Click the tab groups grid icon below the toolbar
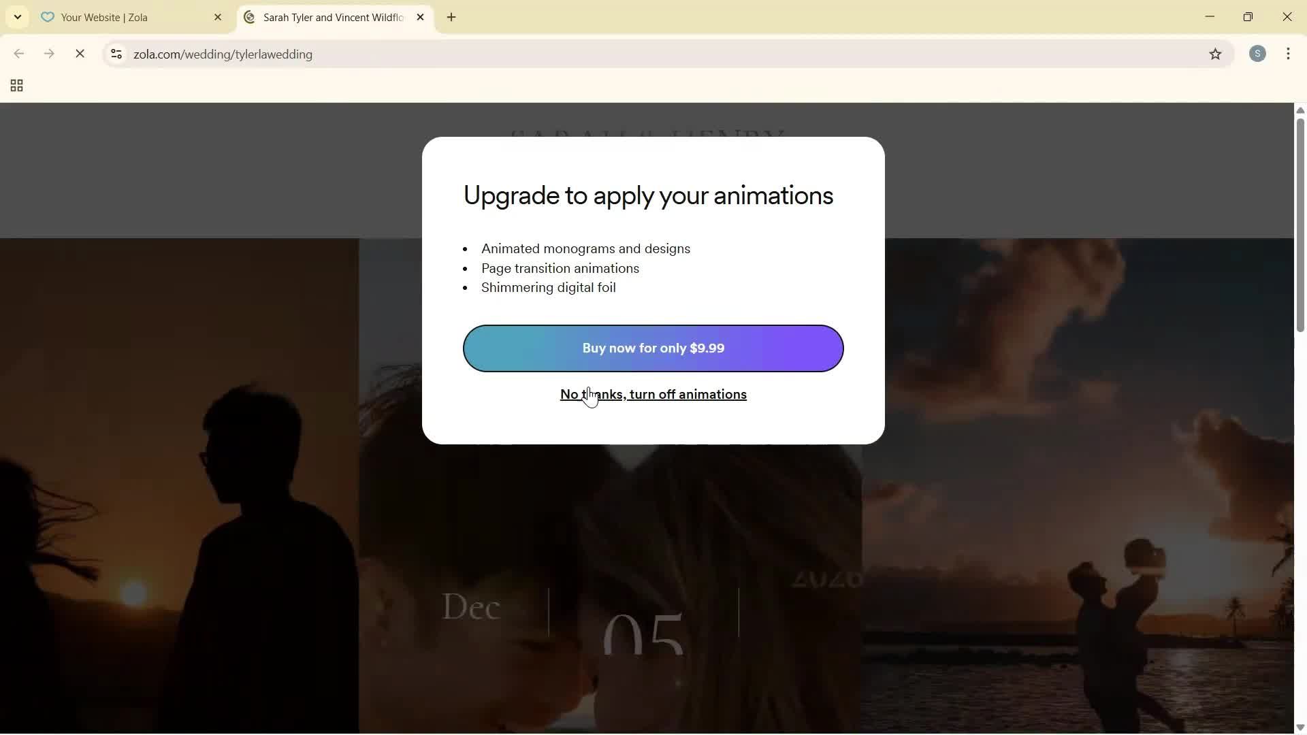This screenshot has height=735, width=1307. tap(16, 86)
